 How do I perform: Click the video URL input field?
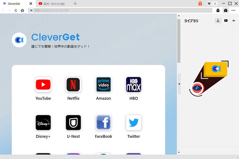coord(120,10)
